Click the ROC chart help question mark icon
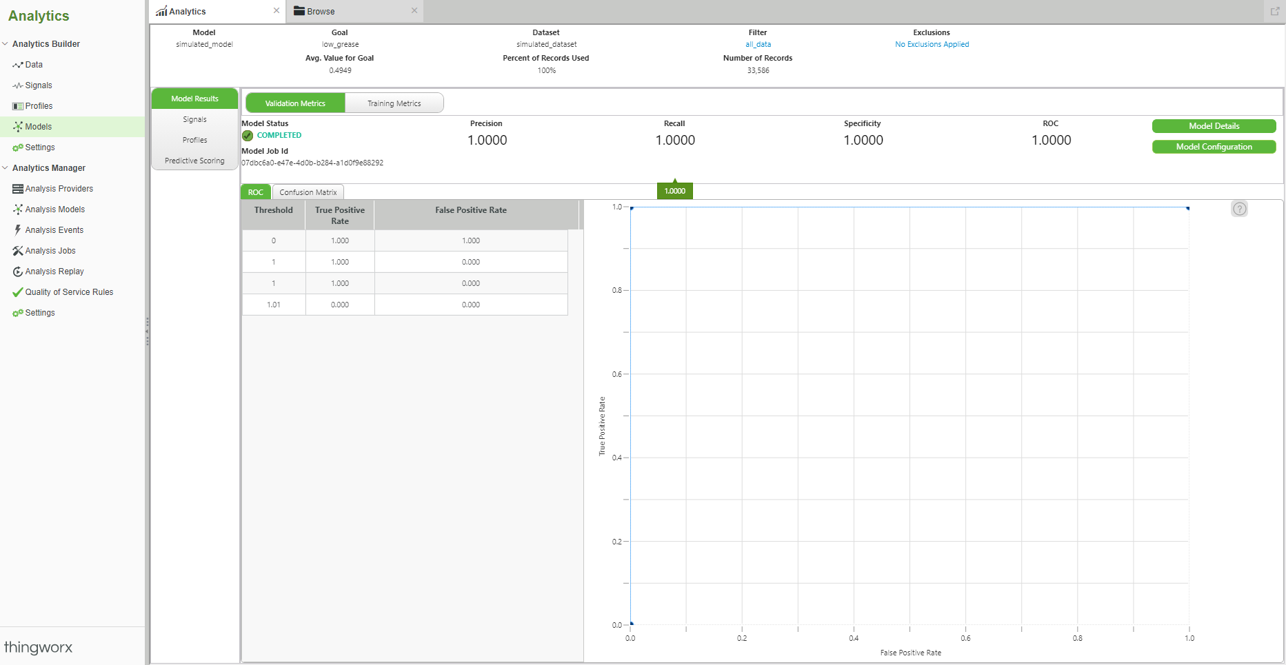The image size is (1286, 665). 1239,208
